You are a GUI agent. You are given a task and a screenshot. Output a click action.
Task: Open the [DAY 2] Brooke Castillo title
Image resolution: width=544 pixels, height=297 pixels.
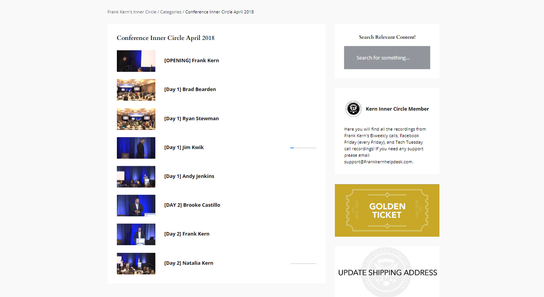click(192, 205)
